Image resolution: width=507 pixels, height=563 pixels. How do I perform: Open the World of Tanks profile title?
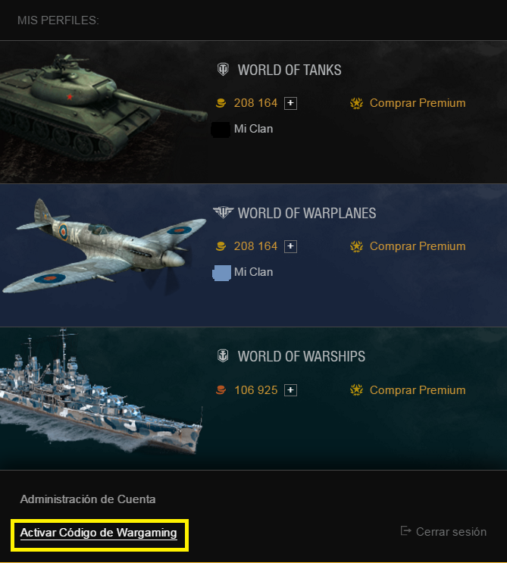(289, 70)
